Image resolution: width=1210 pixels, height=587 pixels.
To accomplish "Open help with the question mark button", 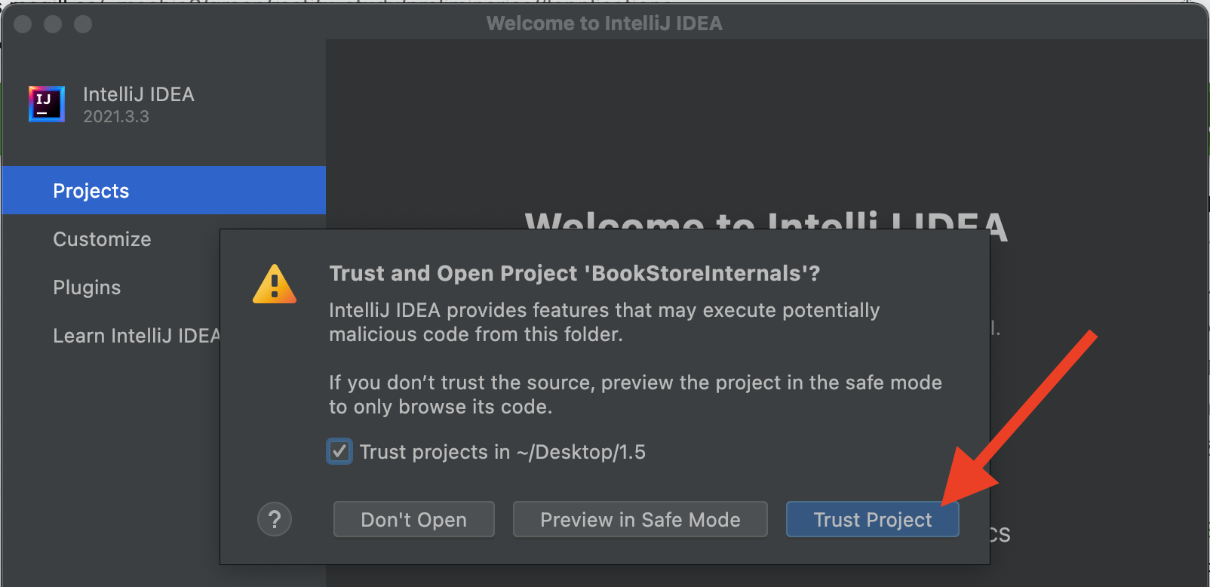I will point(275,519).
